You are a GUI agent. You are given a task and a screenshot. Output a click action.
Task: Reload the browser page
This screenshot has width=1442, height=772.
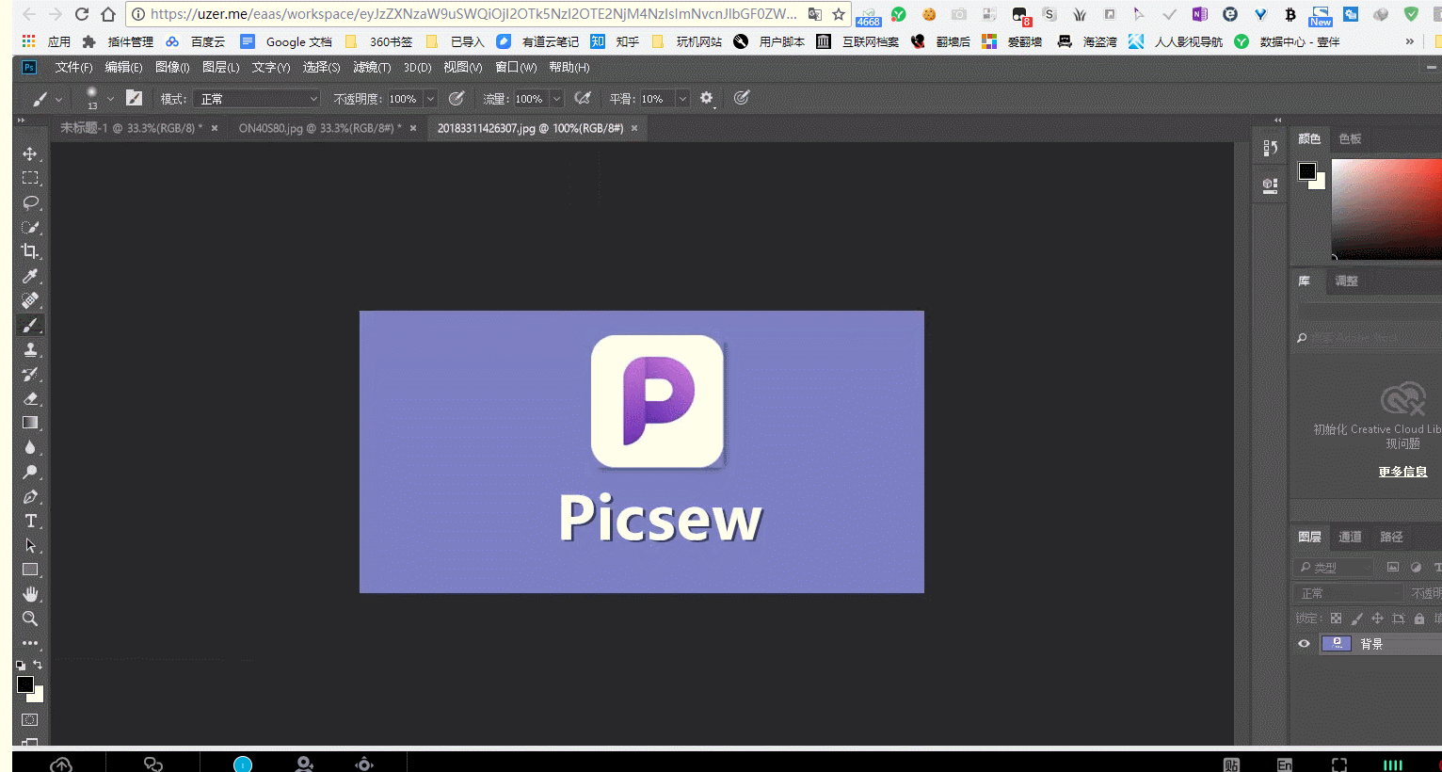click(82, 14)
